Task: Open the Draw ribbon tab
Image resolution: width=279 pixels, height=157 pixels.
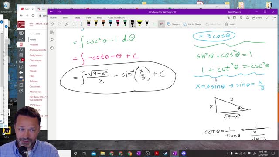Action: click(x=77, y=17)
